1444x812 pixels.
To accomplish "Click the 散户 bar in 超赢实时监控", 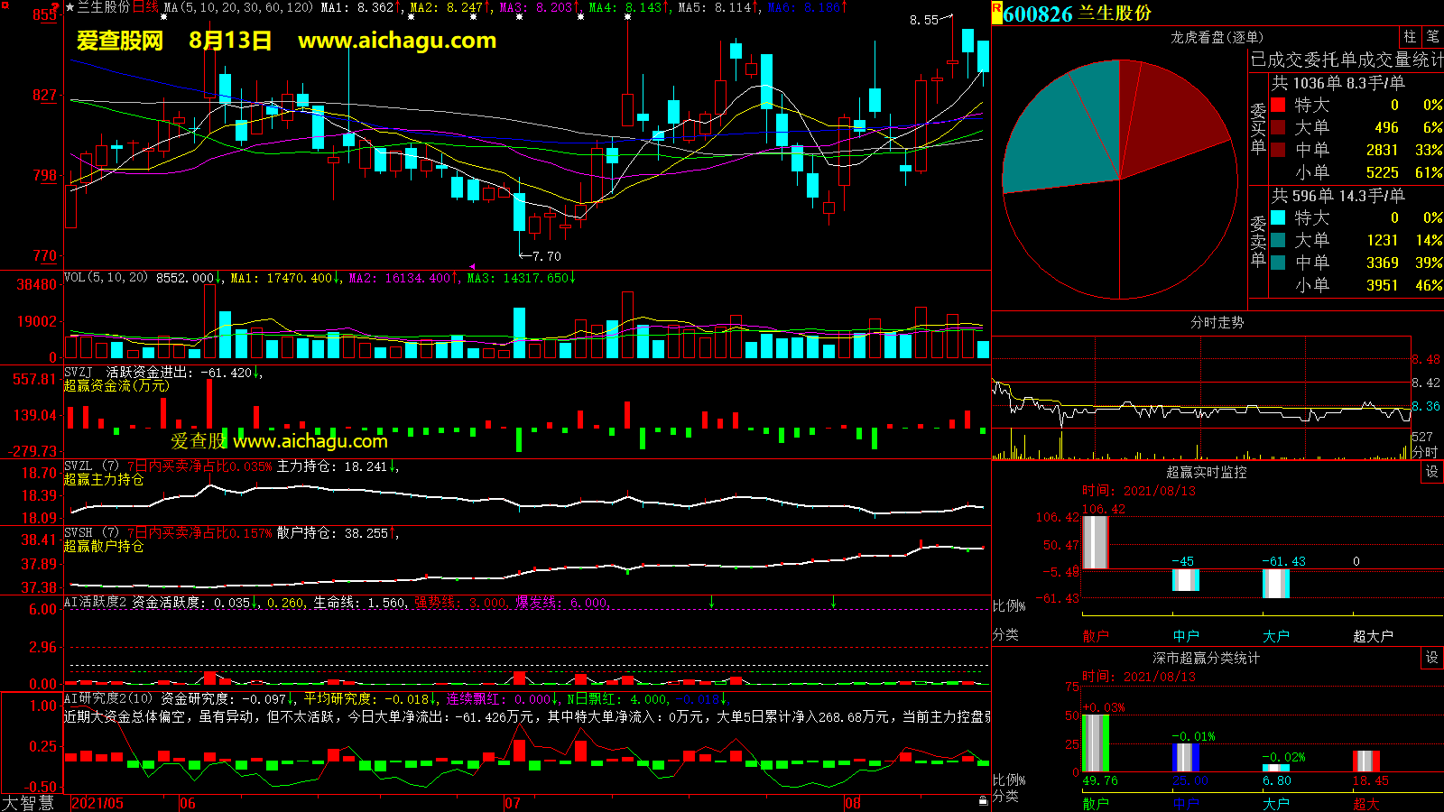I will (1095, 541).
